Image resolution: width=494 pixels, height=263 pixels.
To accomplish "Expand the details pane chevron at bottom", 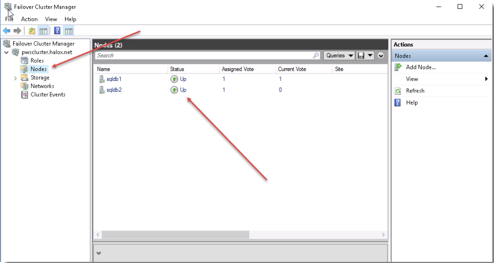I will (x=99, y=253).
